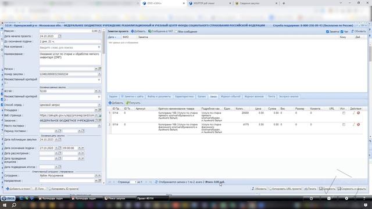Toggle the checkbox left of Множественный критерий 2
Screen dimensions: 372x209
tap(2, 99)
